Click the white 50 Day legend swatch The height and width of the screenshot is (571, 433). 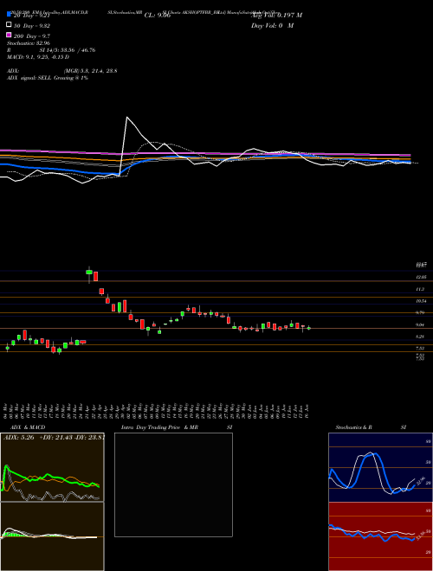(9, 25)
